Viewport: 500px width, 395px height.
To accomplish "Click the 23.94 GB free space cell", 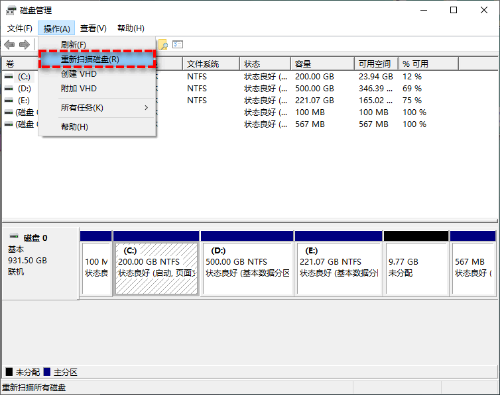I will [x=375, y=77].
